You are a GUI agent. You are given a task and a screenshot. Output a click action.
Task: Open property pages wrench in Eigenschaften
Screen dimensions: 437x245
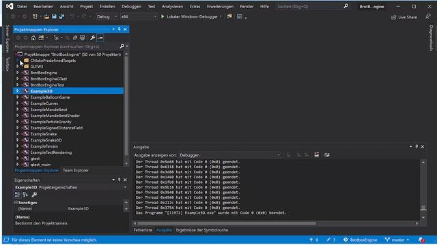pyautogui.click(x=34, y=195)
